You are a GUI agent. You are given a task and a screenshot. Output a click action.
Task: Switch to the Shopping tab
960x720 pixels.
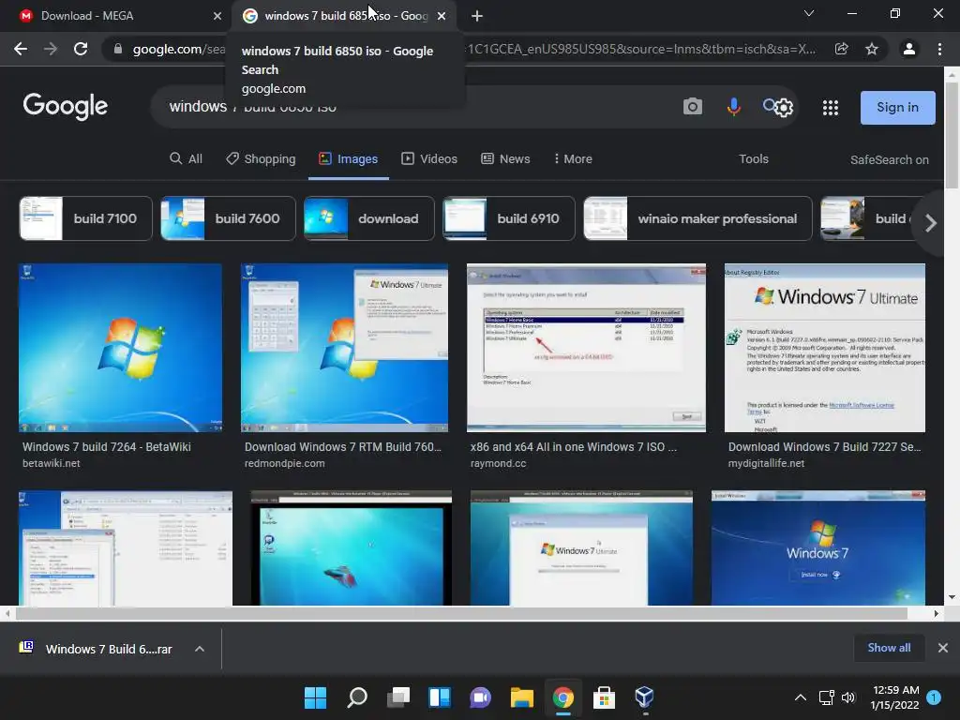tap(261, 158)
